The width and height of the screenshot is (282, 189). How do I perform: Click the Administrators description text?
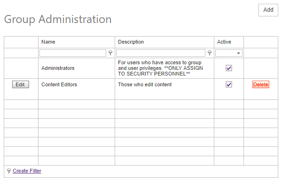click(x=154, y=68)
